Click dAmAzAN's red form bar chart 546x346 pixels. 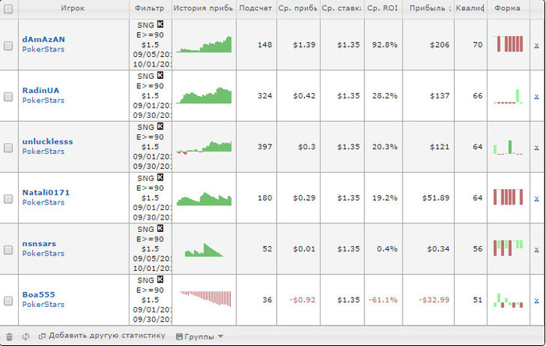click(509, 45)
